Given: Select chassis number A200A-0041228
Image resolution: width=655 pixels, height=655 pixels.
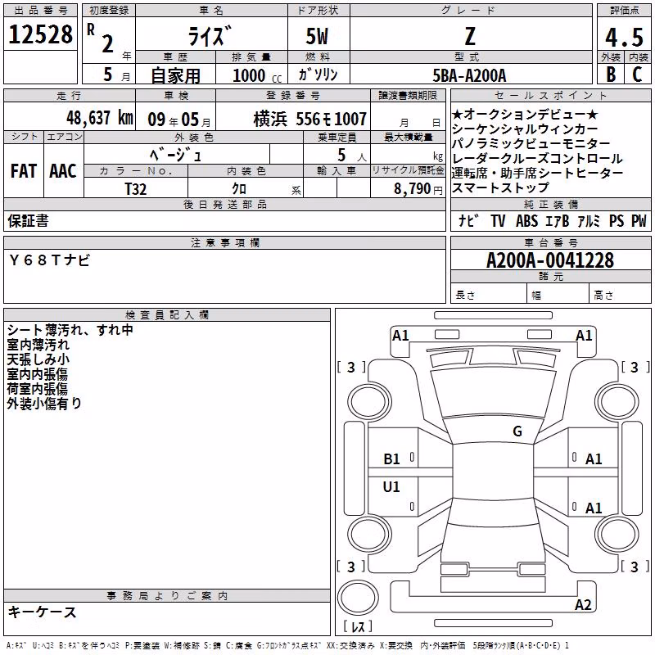Looking at the screenshot, I should point(550,260).
